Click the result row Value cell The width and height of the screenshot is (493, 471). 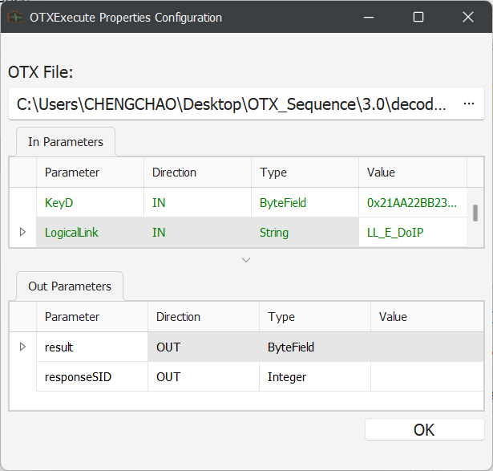tap(426, 347)
